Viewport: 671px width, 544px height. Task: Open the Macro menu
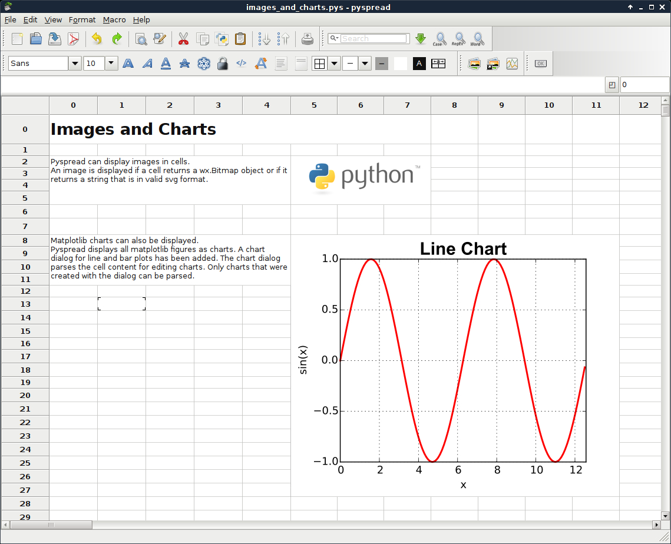coord(114,19)
